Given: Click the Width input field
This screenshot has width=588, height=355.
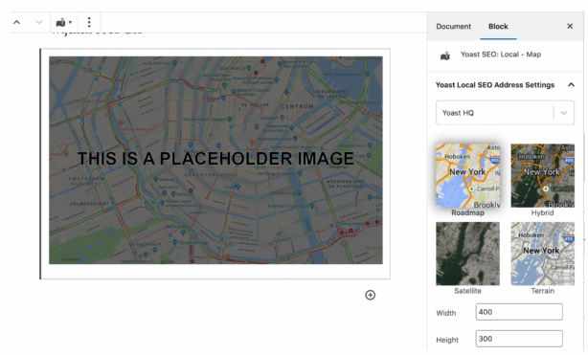Looking at the screenshot, I should (x=519, y=312).
